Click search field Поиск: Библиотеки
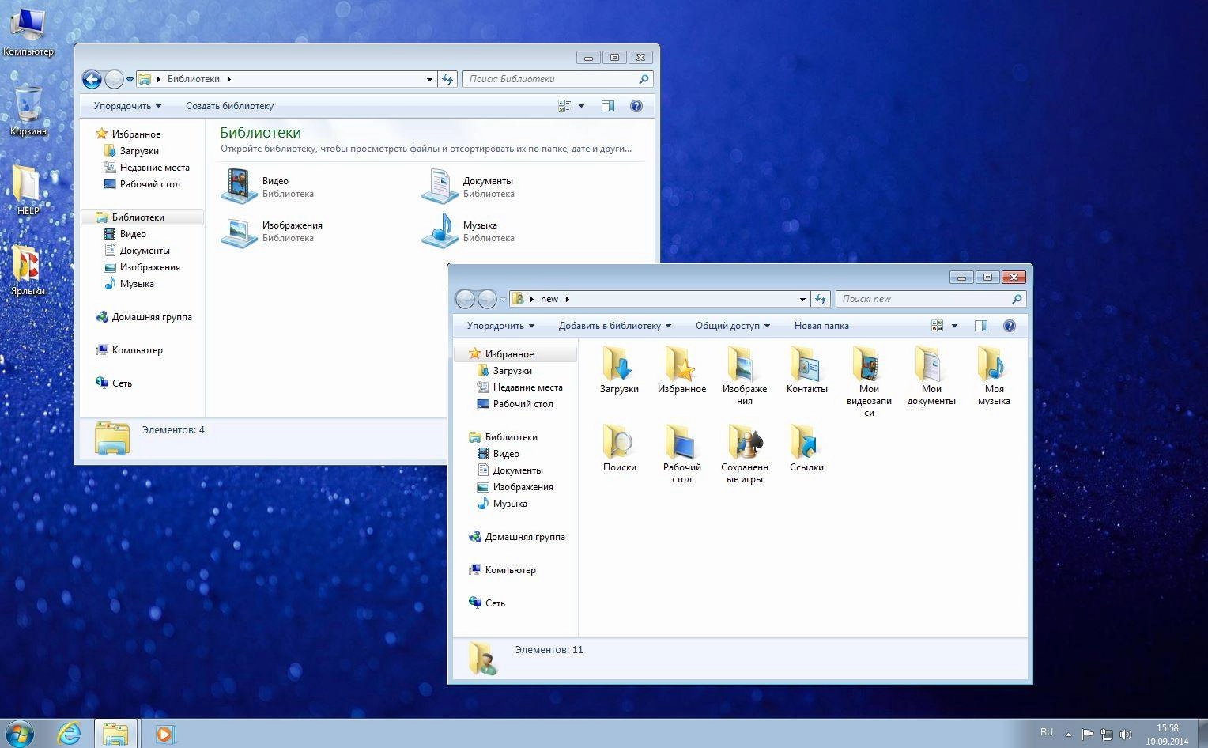Image resolution: width=1208 pixels, height=748 pixels. [x=557, y=79]
